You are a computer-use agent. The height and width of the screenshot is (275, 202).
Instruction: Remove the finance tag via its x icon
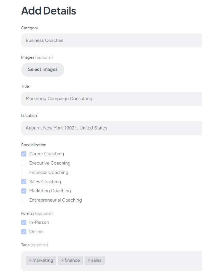(62, 261)
